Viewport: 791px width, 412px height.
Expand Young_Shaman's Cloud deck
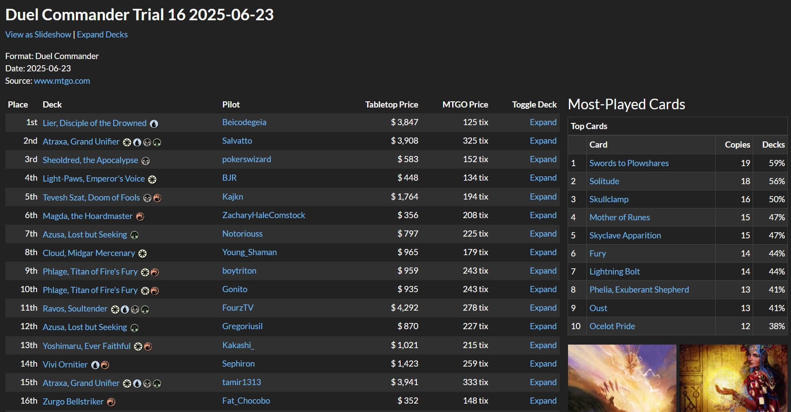pos(543,252)
